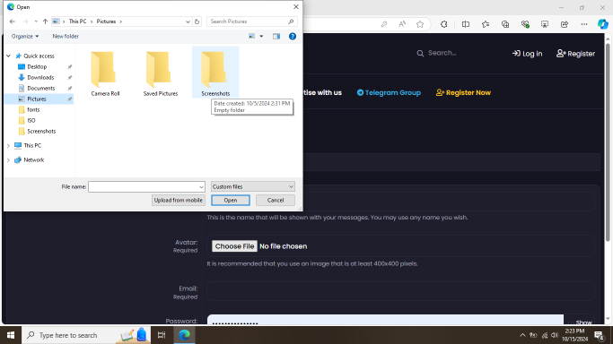Viewport: 613px width, 344px height.
Task: Expand the This PC tree node
Action: pos(8,145)
